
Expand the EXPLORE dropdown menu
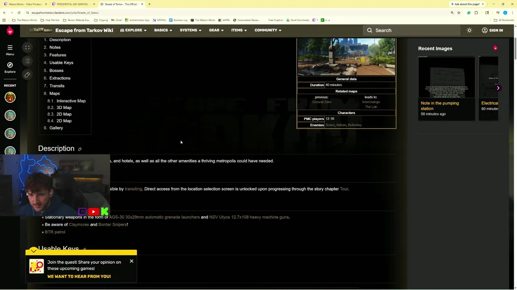(x=133, y=30)
